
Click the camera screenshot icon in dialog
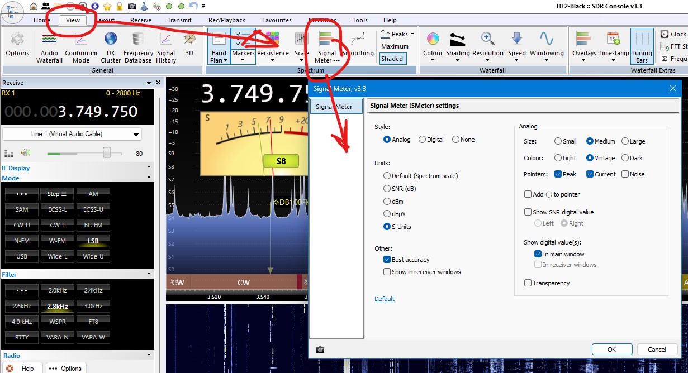point(320,350)
